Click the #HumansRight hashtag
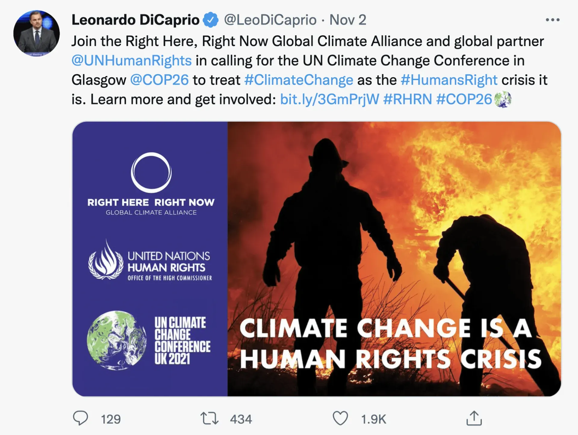Viewport: 578px width, 435px height. pyautogui.click(x=449, y=80)
